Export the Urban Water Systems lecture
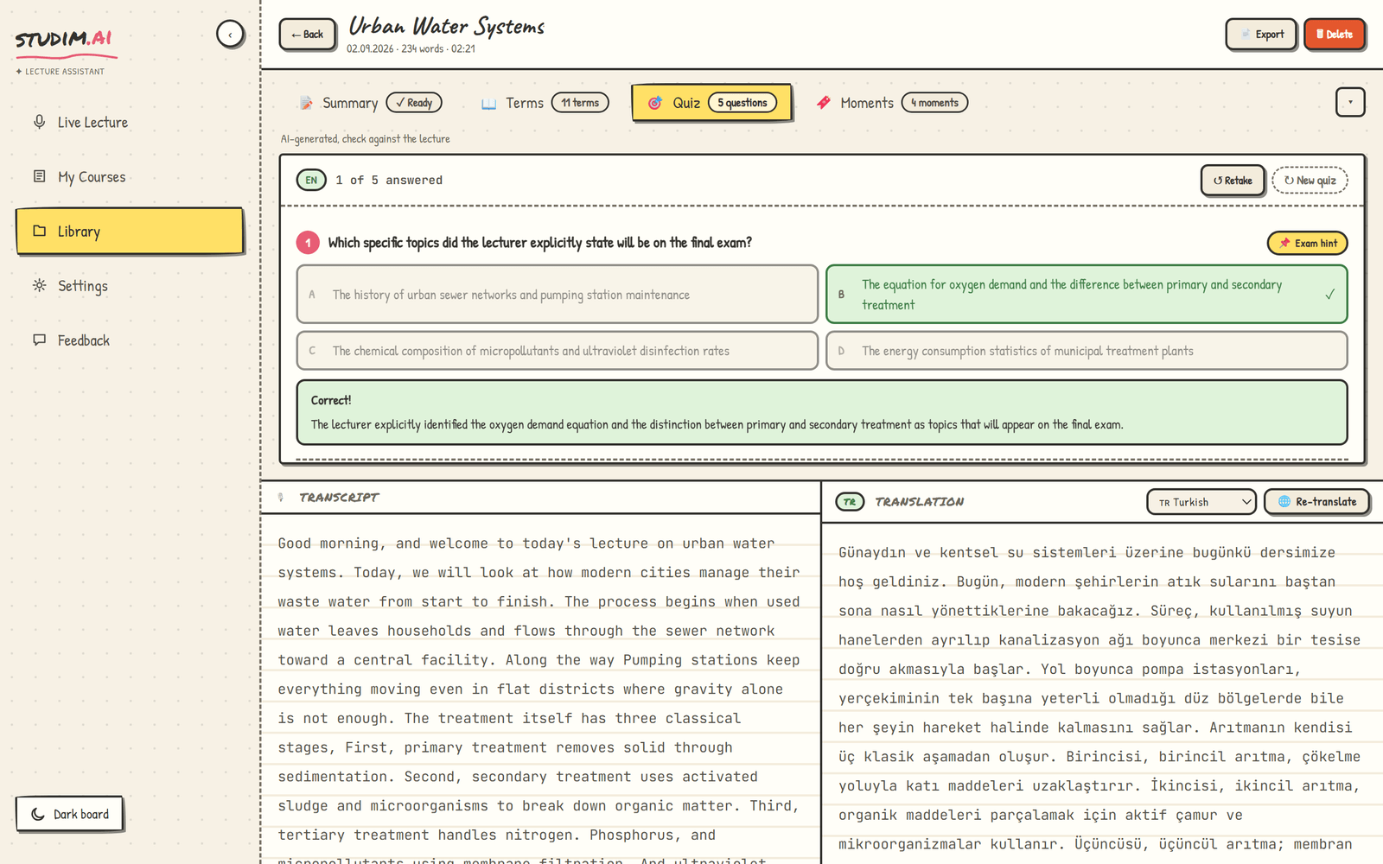The height and width of the screenshot is (864, 1383). click(x=1261, y=35)
